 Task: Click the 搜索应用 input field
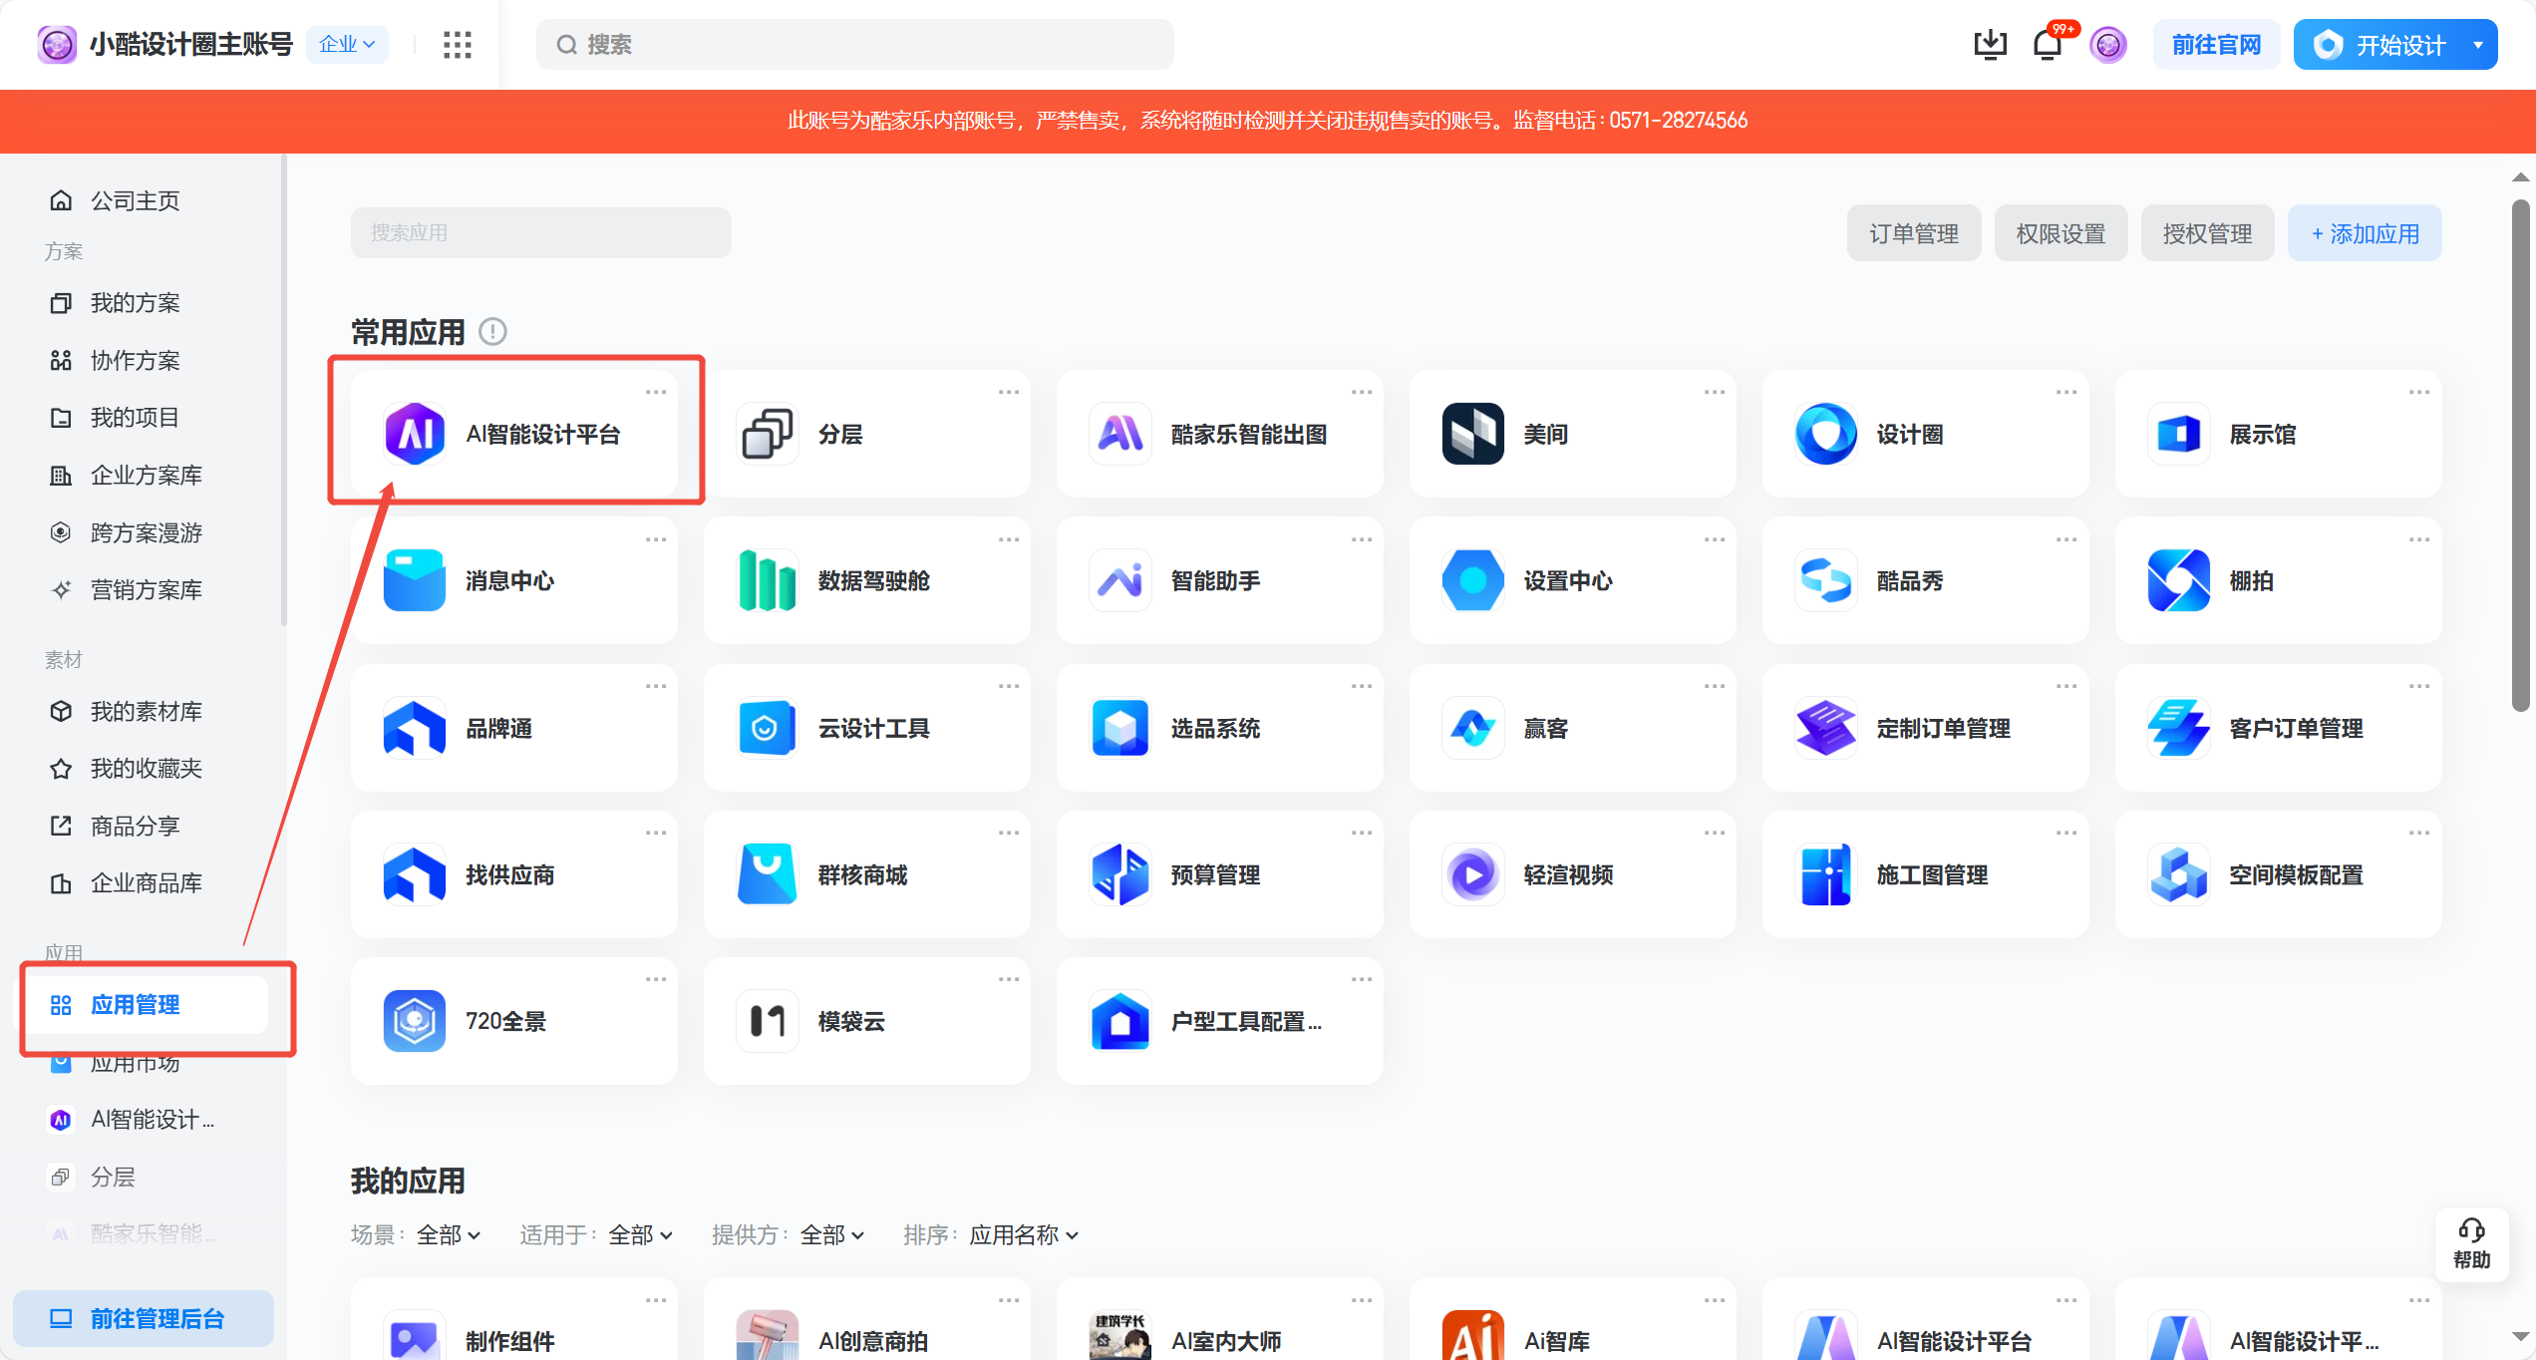coord(540,233)
